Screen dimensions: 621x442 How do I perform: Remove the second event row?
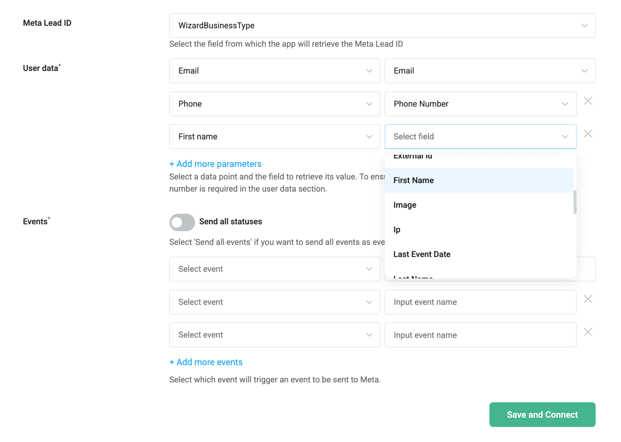[588, 299]
